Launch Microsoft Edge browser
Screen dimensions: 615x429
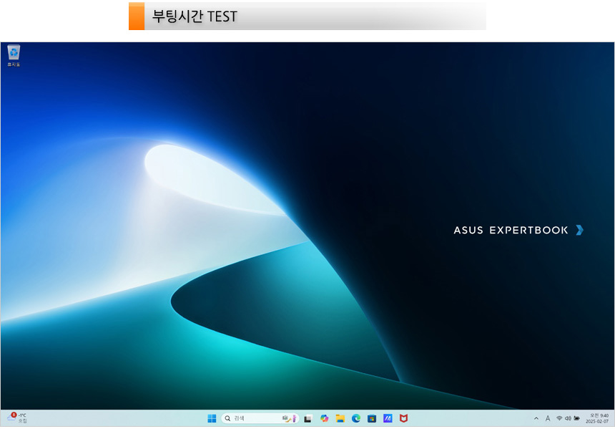pos(356,418)
